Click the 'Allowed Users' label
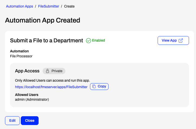196x129 pixels. coord(27,95)
